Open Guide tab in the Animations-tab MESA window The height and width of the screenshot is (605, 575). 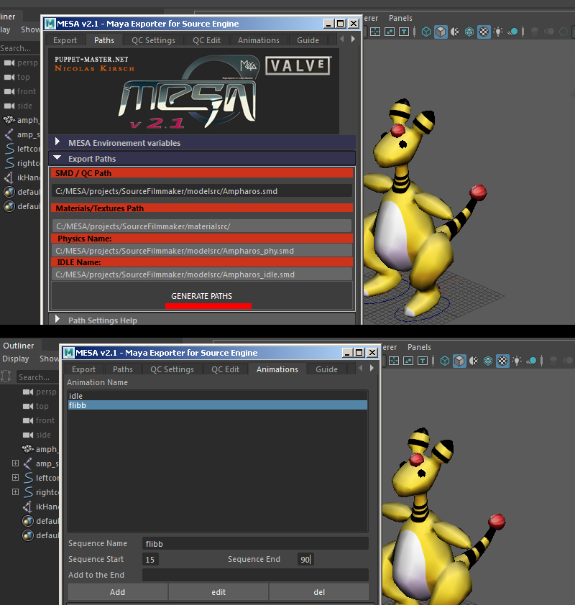point(326,369)
